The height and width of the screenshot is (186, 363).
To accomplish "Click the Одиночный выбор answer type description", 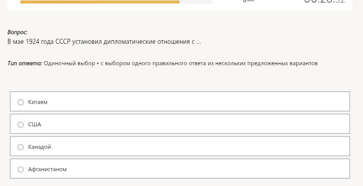I will pyautogui.click(x=180, y=63).
